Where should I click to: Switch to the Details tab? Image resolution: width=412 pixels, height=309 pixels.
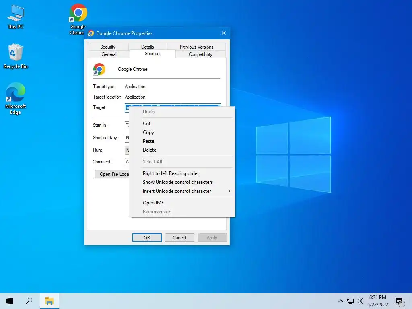point(147,47)
